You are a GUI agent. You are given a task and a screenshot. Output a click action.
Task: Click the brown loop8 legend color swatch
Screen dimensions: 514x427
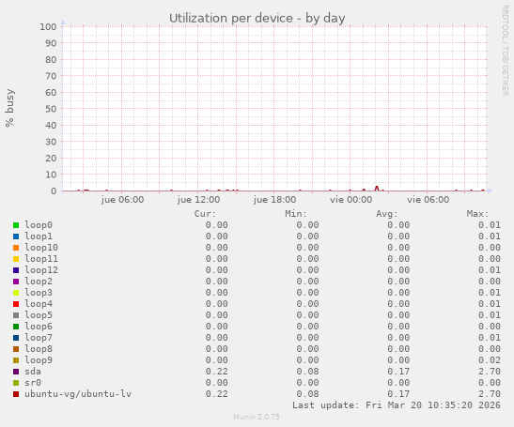coord(16,349)
